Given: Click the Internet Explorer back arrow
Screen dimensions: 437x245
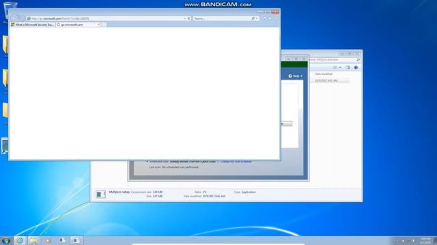Looking at the screenshot, I should click(x=14, y=18).
